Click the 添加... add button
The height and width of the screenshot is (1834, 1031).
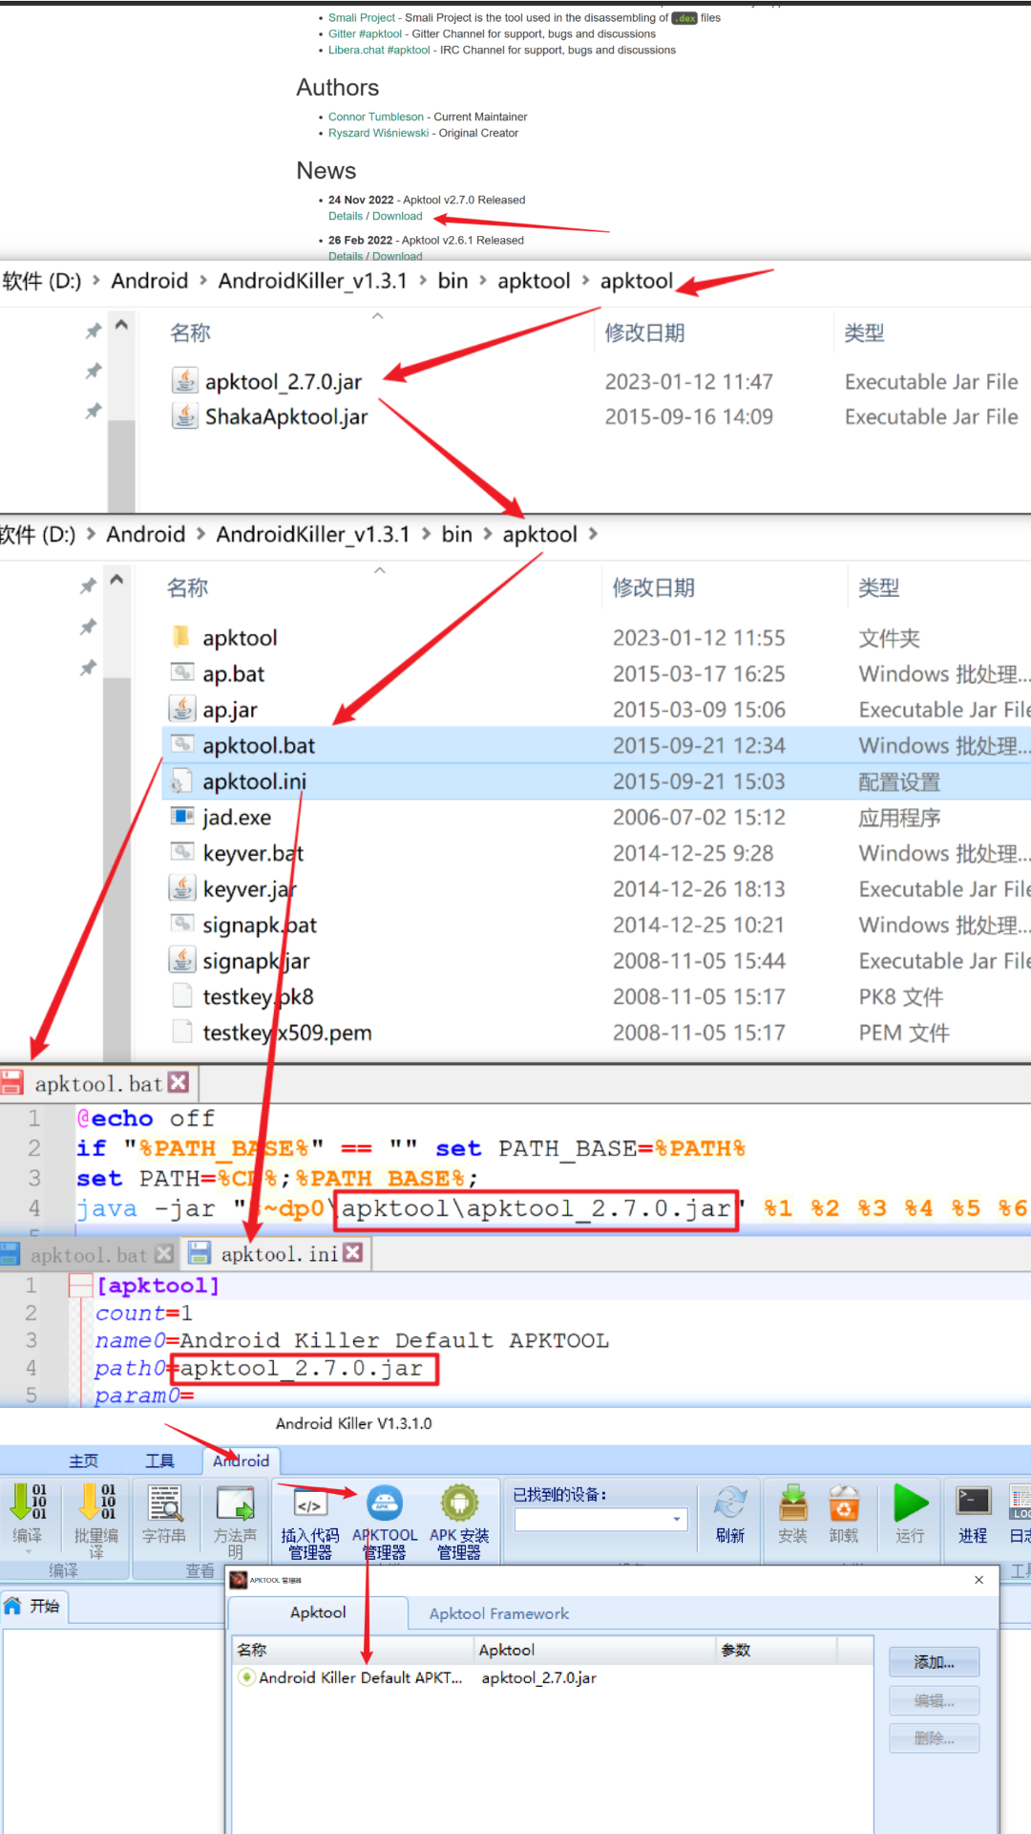tap(934, 1662)
